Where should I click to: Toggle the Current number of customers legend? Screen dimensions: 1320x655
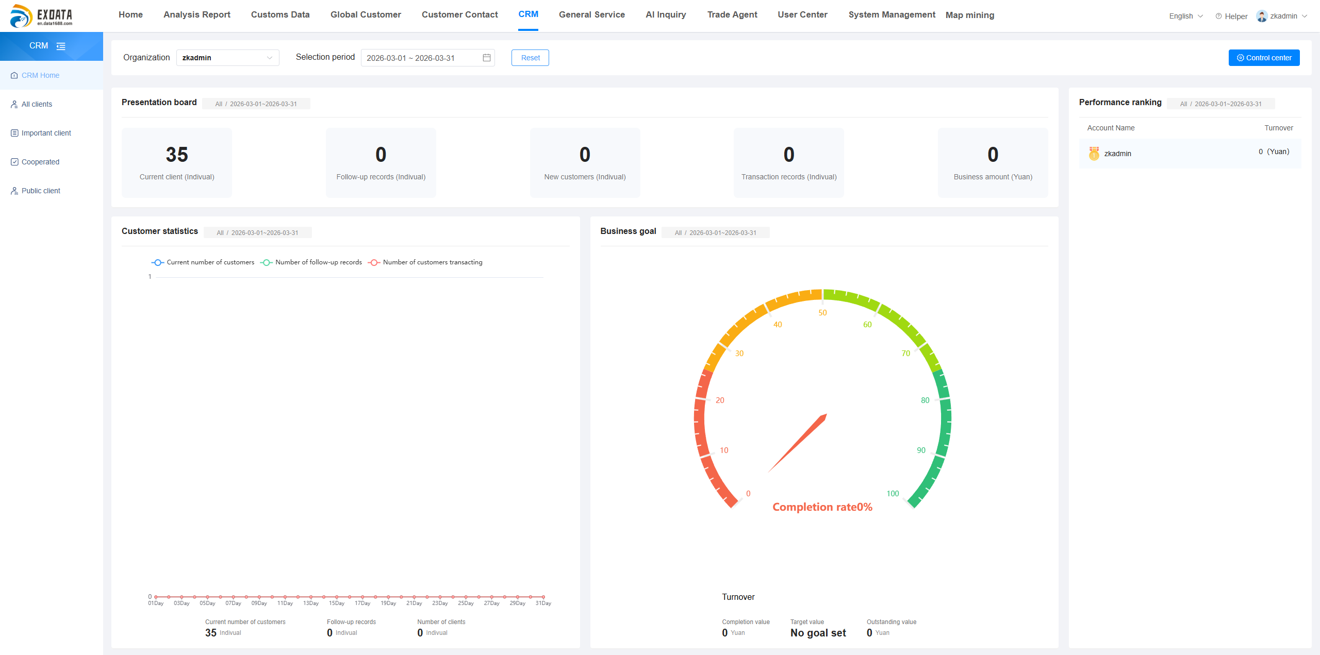coord(203,262)
